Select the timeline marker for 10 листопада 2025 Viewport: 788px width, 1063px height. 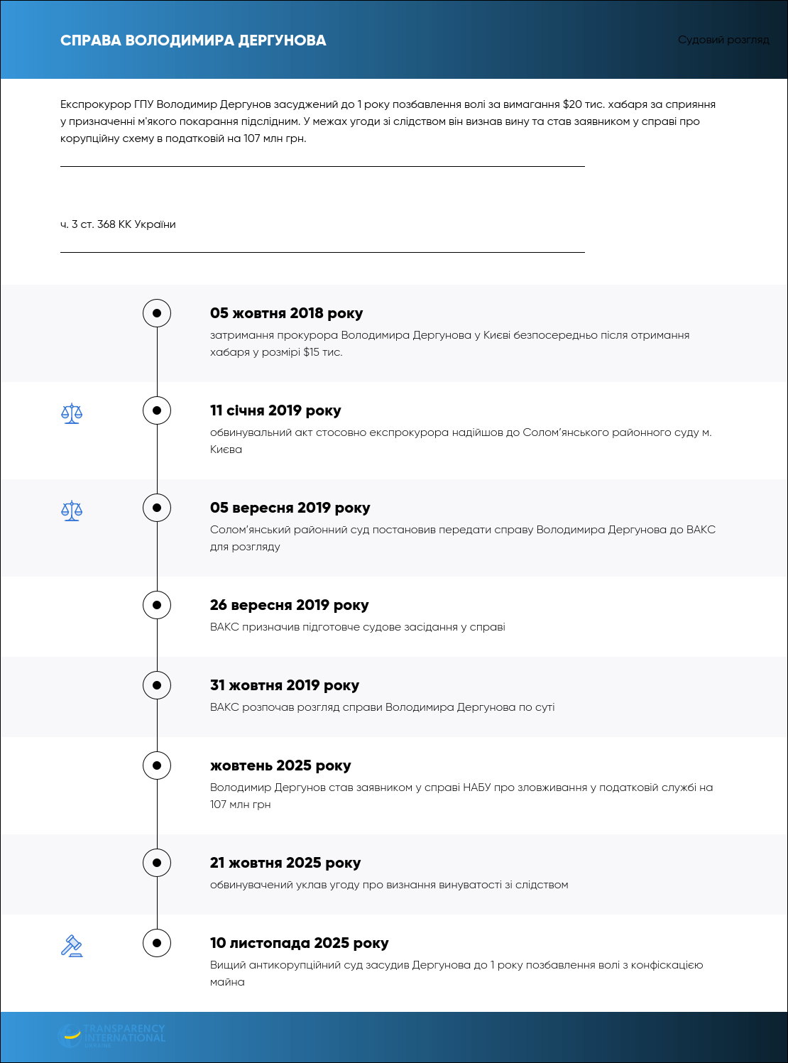[157, 943]
